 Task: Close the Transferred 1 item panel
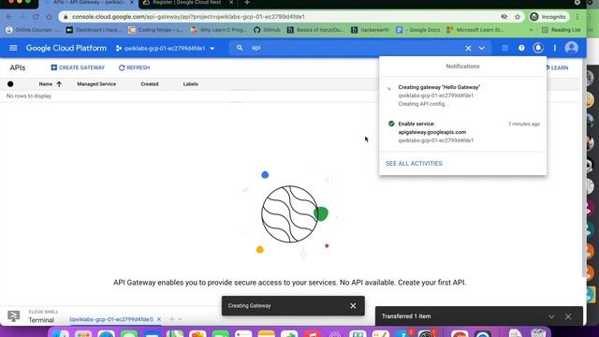click(568, 316)
